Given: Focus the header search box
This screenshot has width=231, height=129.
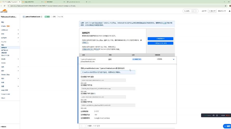Looking at the screenshot, I should tap(190, 11).
